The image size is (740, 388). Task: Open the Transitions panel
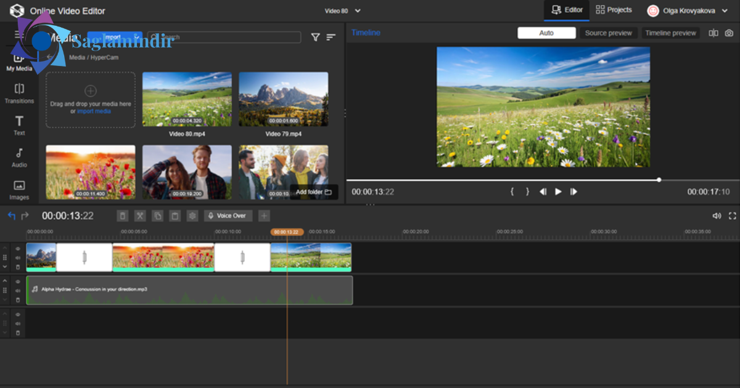19,93
